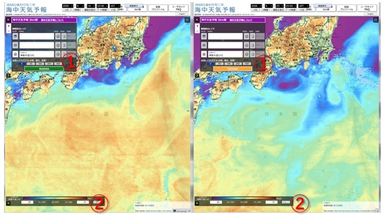Image resolution: width=386 pixels, height=218 pixels.
Task: Click first layer icon in left panel
Action: click(16, 36)
